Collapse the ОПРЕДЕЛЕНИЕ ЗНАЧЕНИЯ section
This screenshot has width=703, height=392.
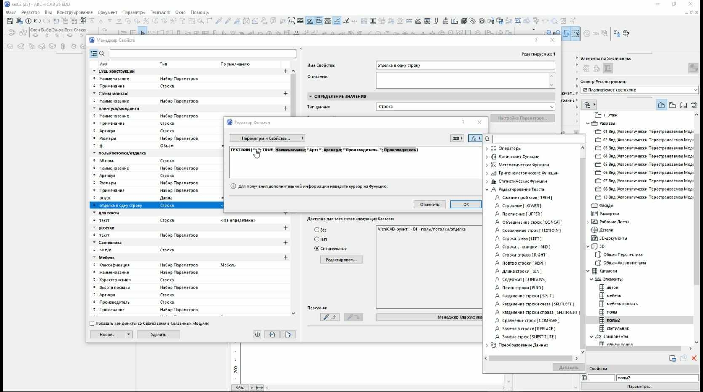tap(311, 97)
